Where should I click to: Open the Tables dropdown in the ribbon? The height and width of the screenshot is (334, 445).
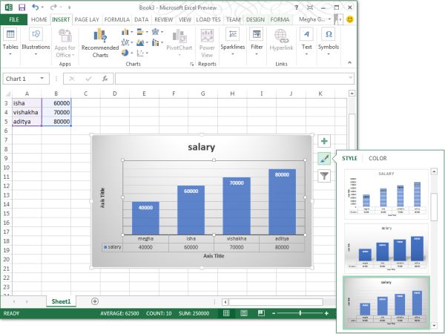[10, 42]
